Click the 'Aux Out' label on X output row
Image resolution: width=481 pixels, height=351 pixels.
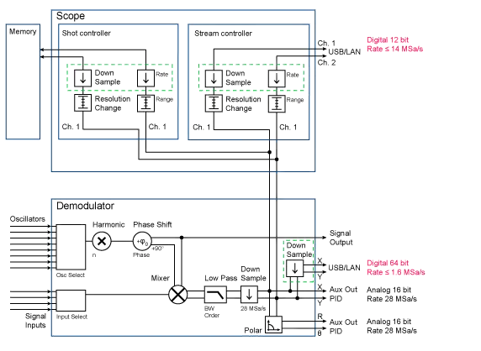[x=343, y=290]
